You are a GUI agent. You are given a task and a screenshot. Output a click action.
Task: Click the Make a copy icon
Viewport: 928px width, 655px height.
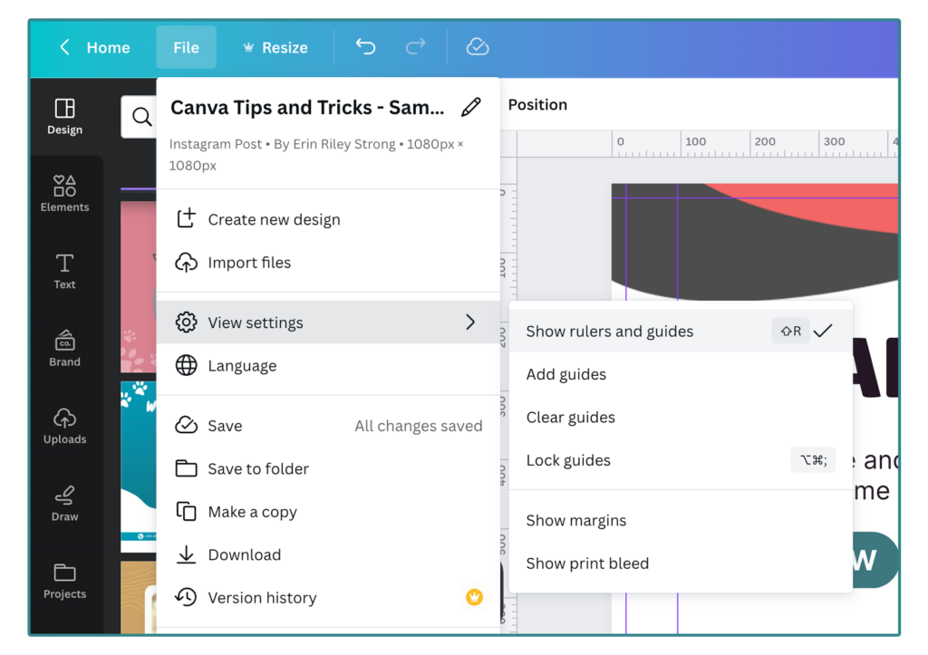tap(186, 511)
